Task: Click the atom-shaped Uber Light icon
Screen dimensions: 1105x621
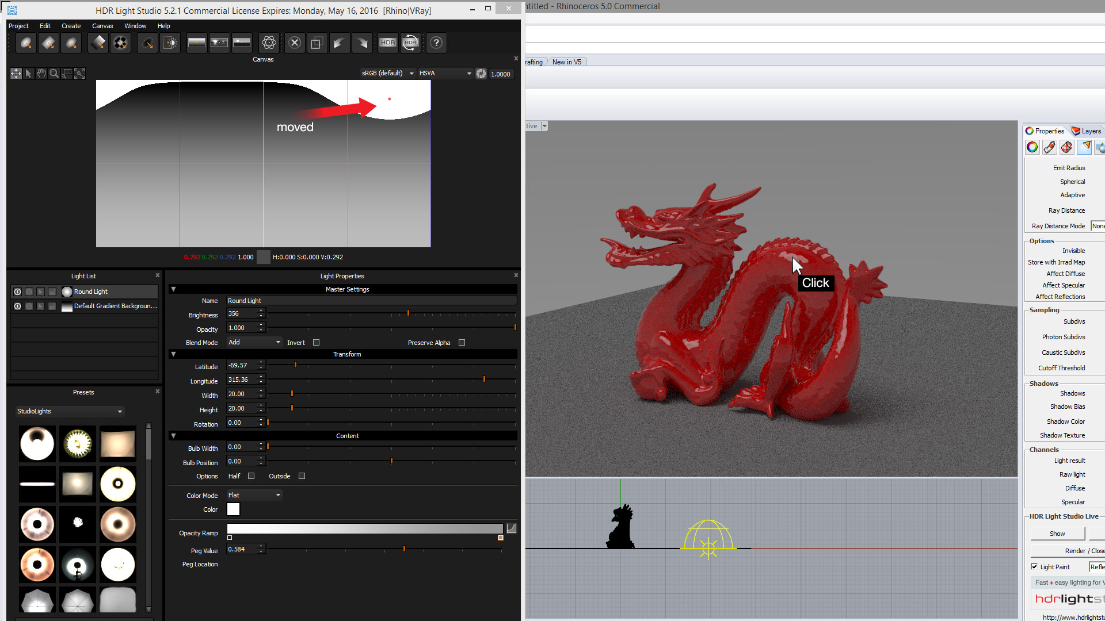Action: pos(269,43)
